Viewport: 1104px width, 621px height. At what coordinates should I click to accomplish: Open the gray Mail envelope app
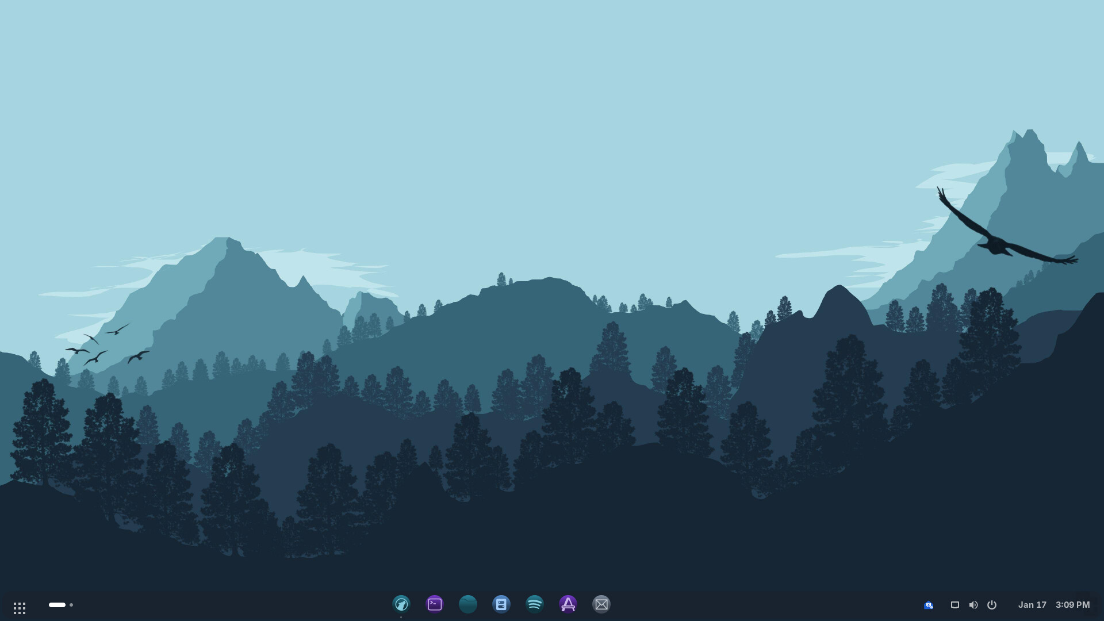[601, 604]
